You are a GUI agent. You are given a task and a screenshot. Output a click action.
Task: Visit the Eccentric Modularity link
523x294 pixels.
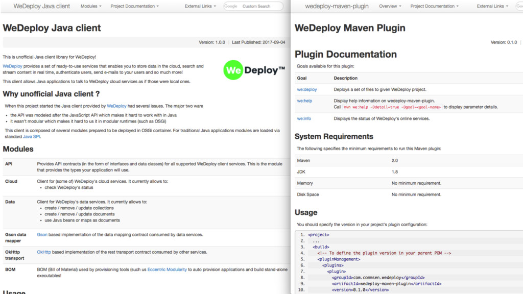(167, 269)
